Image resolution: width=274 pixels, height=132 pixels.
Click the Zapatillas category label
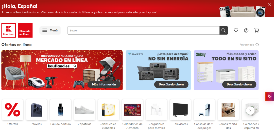point(84,124)
